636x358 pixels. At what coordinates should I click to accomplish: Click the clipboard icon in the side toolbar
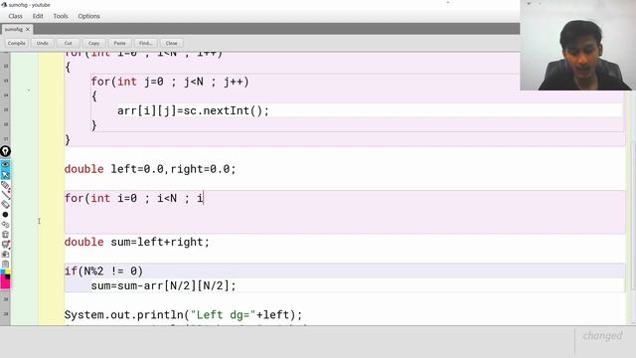coord(5,264)
